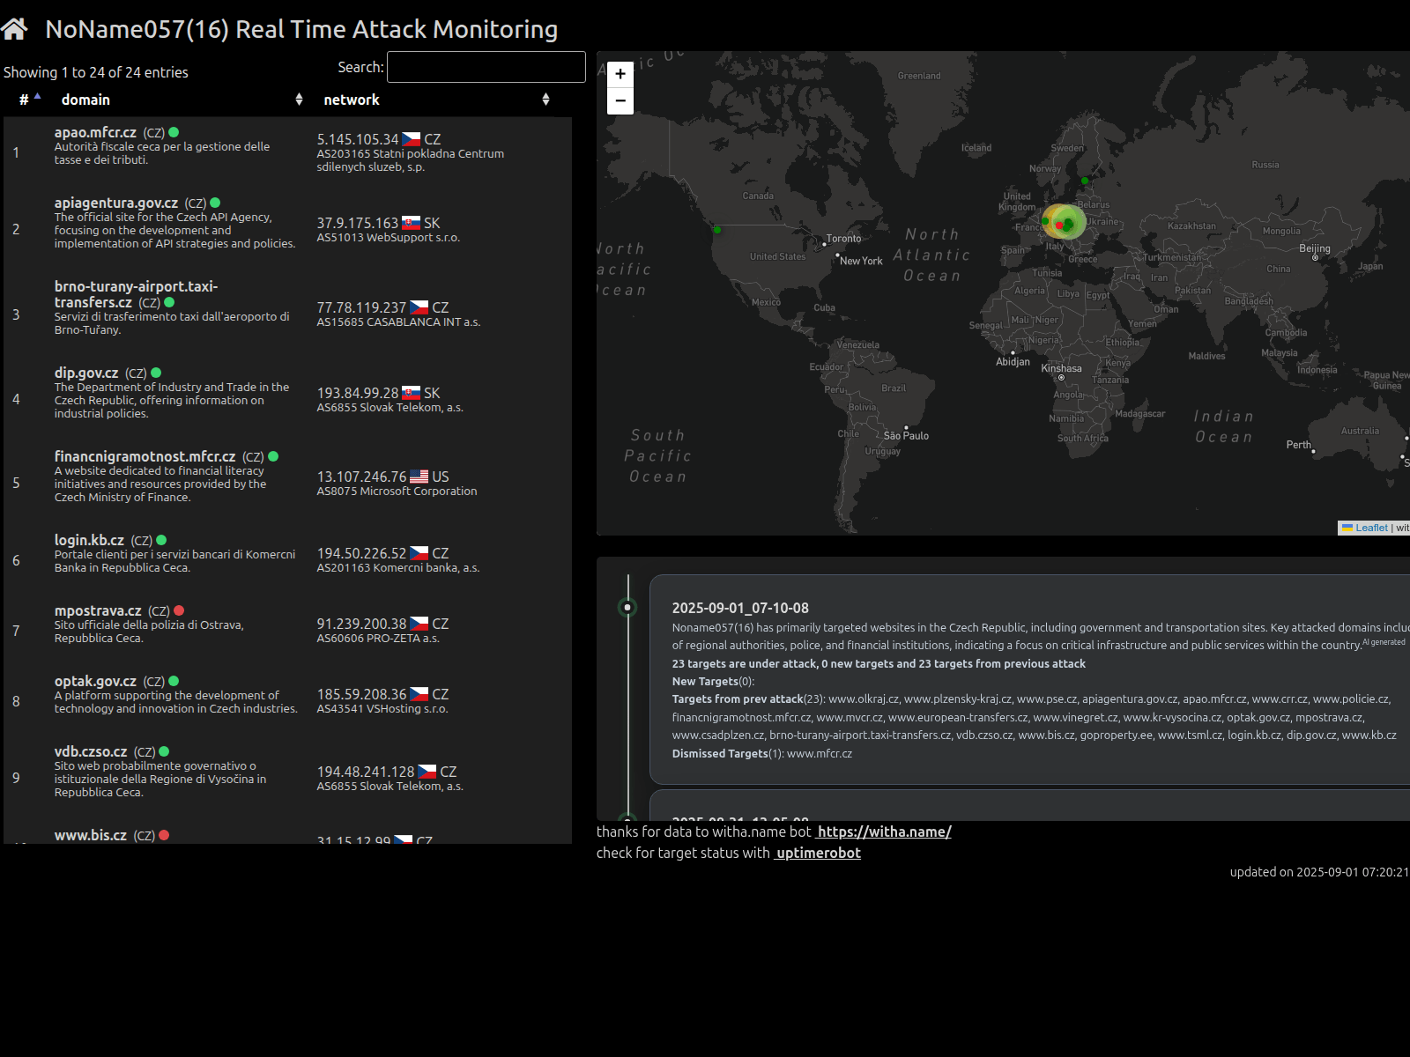Open the uptimerobot link
The width and height of the screenshot is (1410, 1057).
tap(818, 853)
